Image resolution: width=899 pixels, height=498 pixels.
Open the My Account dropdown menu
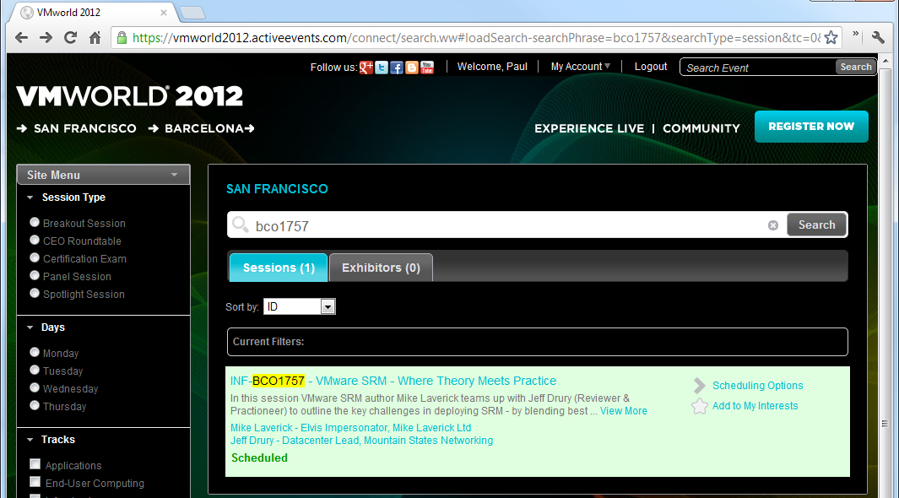tap(580, 67)
